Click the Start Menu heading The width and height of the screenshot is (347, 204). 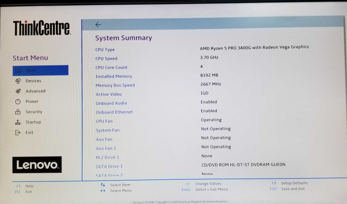tap(30, 58)
